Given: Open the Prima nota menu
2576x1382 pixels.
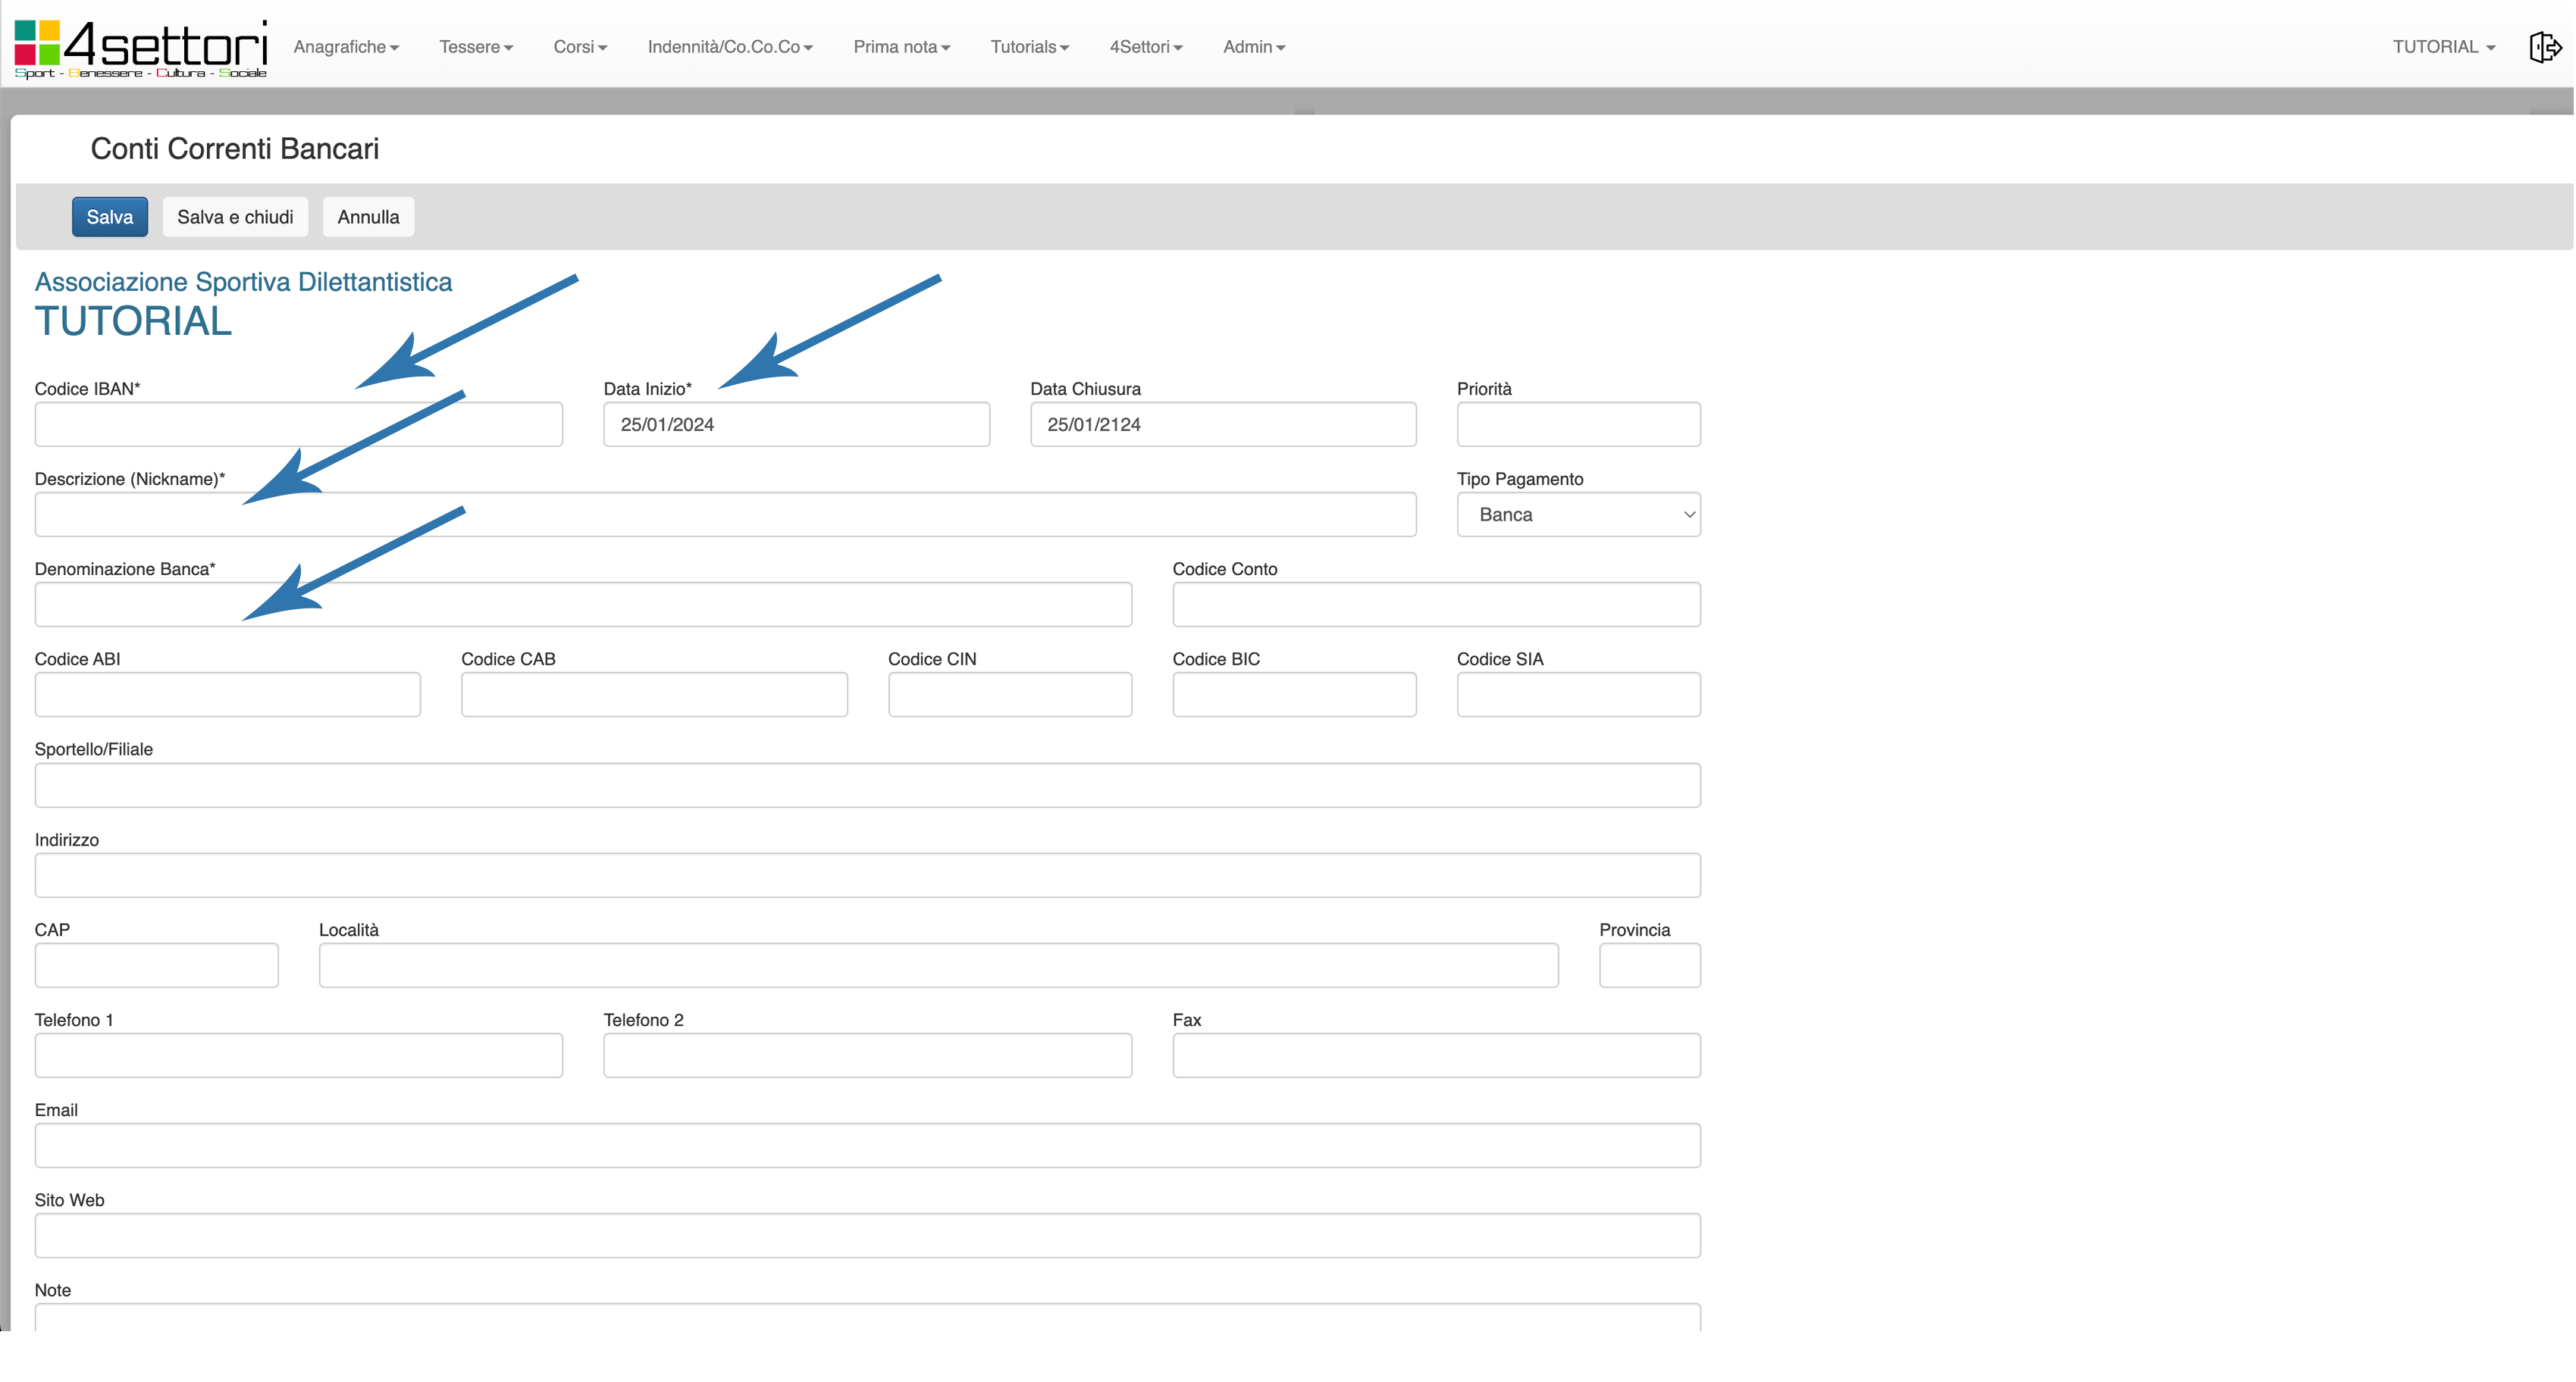Looking at the screenshot, I should click(x=901, y=47).
